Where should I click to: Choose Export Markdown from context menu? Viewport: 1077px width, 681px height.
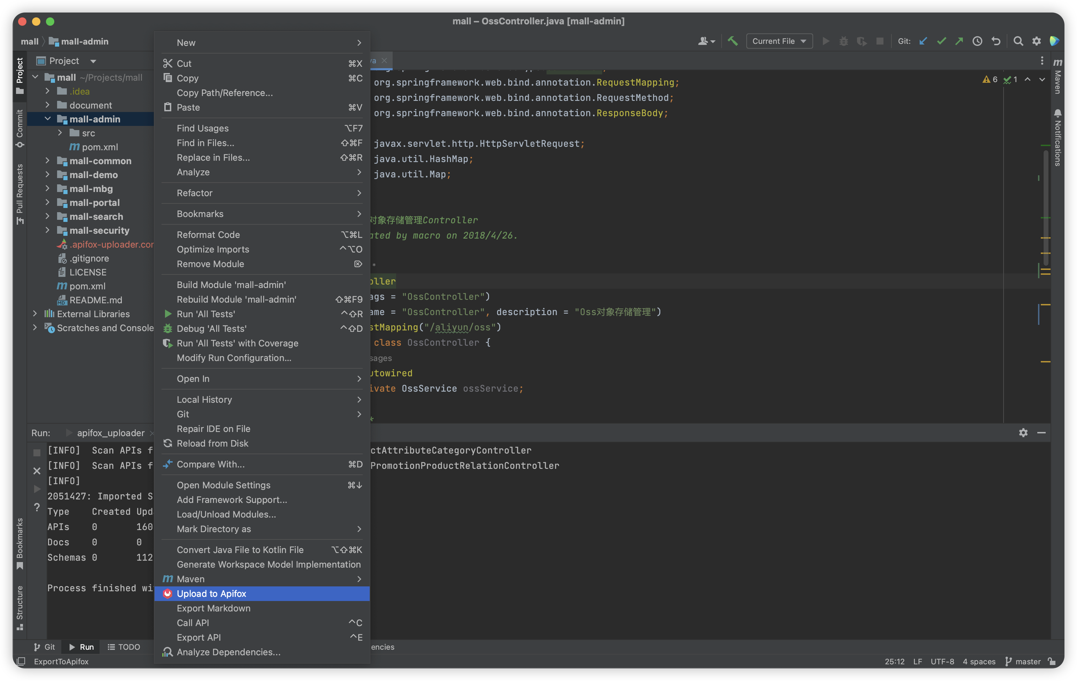[x=262, y=608]
